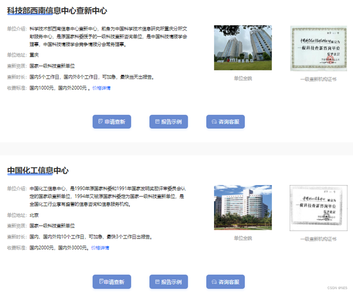This screenshot has height=293, width=353.
Task: Click 单位全貌 caption under 西南信息中心 photo
Action: (243, 79)
